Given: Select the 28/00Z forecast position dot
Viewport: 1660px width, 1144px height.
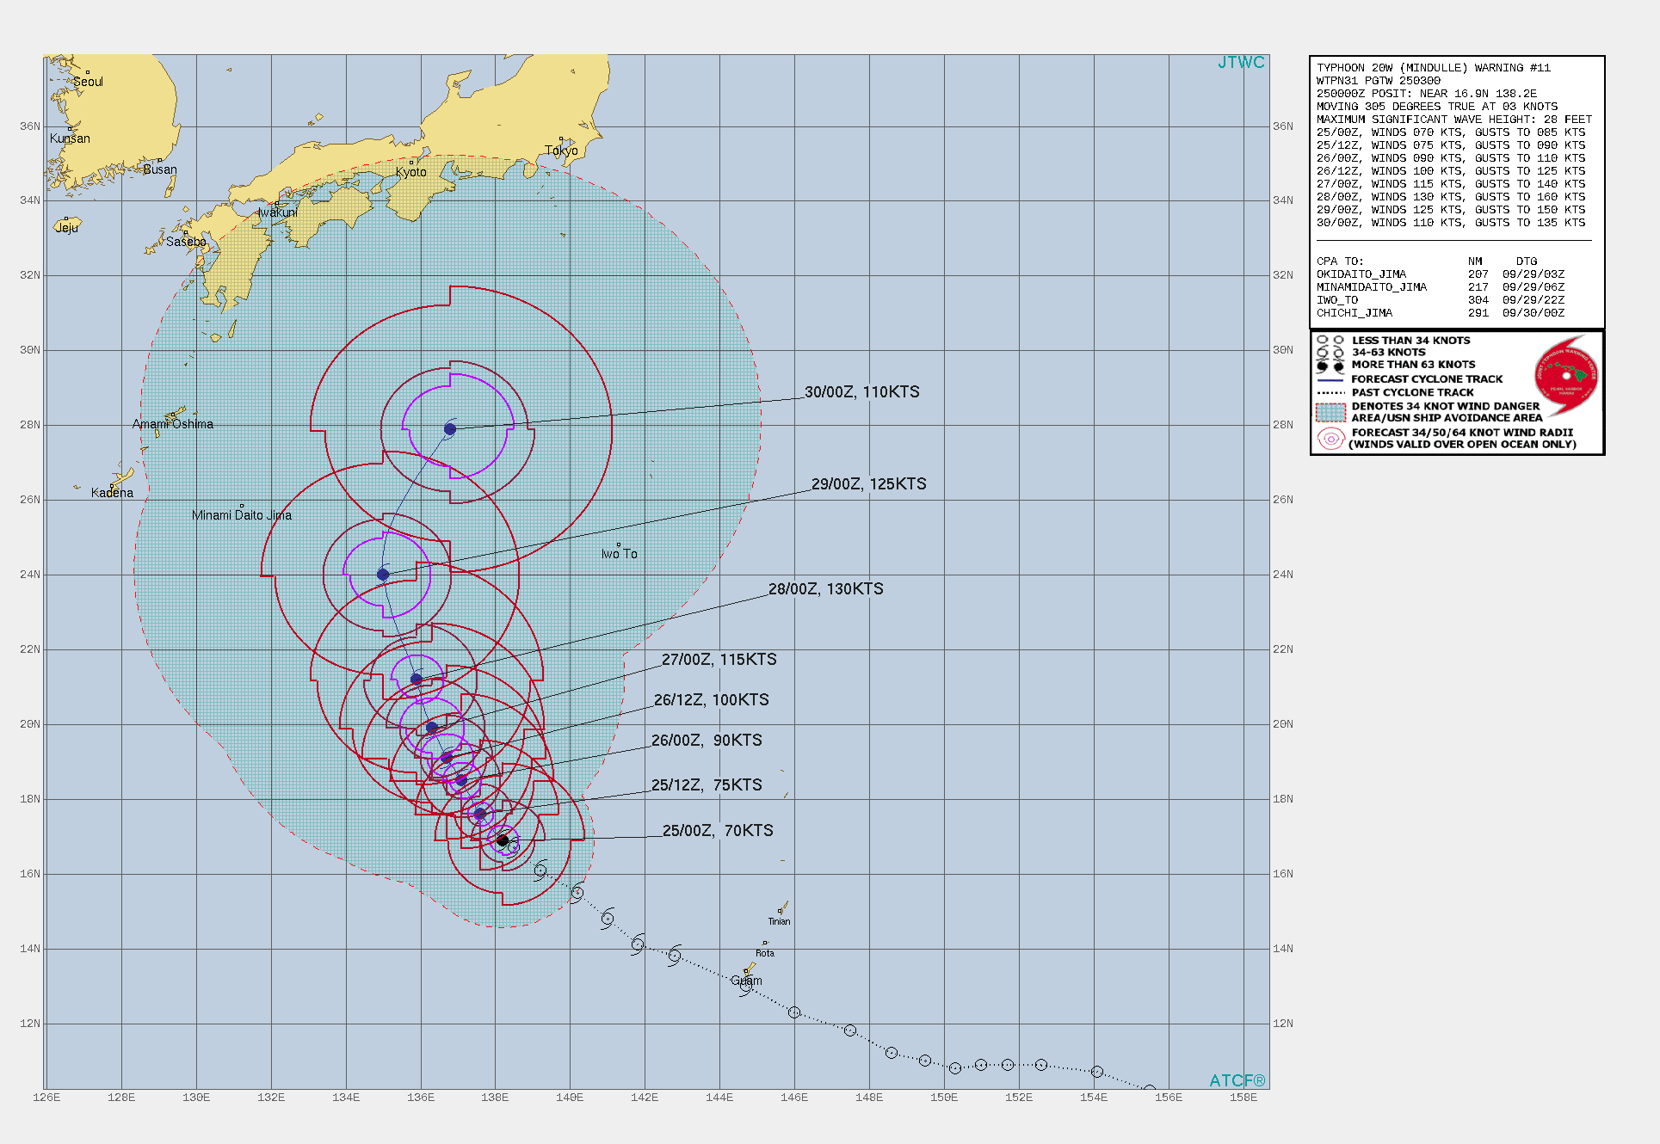Looking at the screenshot, I should click(417, 680).
